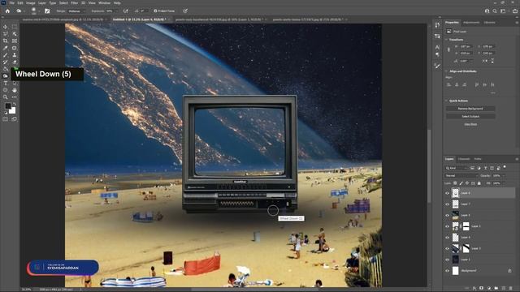Toggle the airbrush mode icon in options bar
Screen dimensions: 520x292
[x=126, y=11]
